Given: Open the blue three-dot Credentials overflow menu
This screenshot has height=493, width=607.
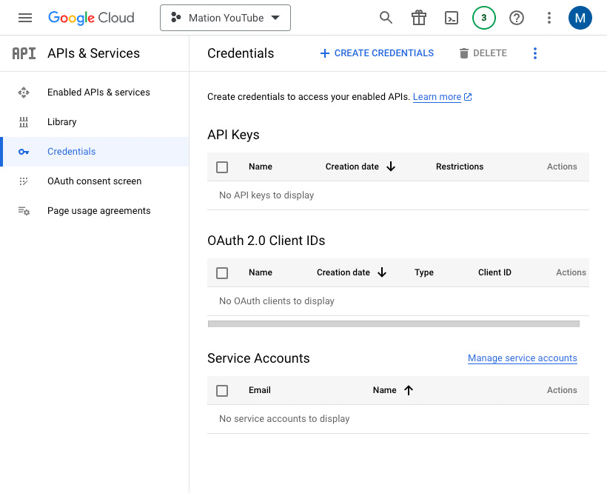Looking at the screenshot, I should click(x=535, y=53).
